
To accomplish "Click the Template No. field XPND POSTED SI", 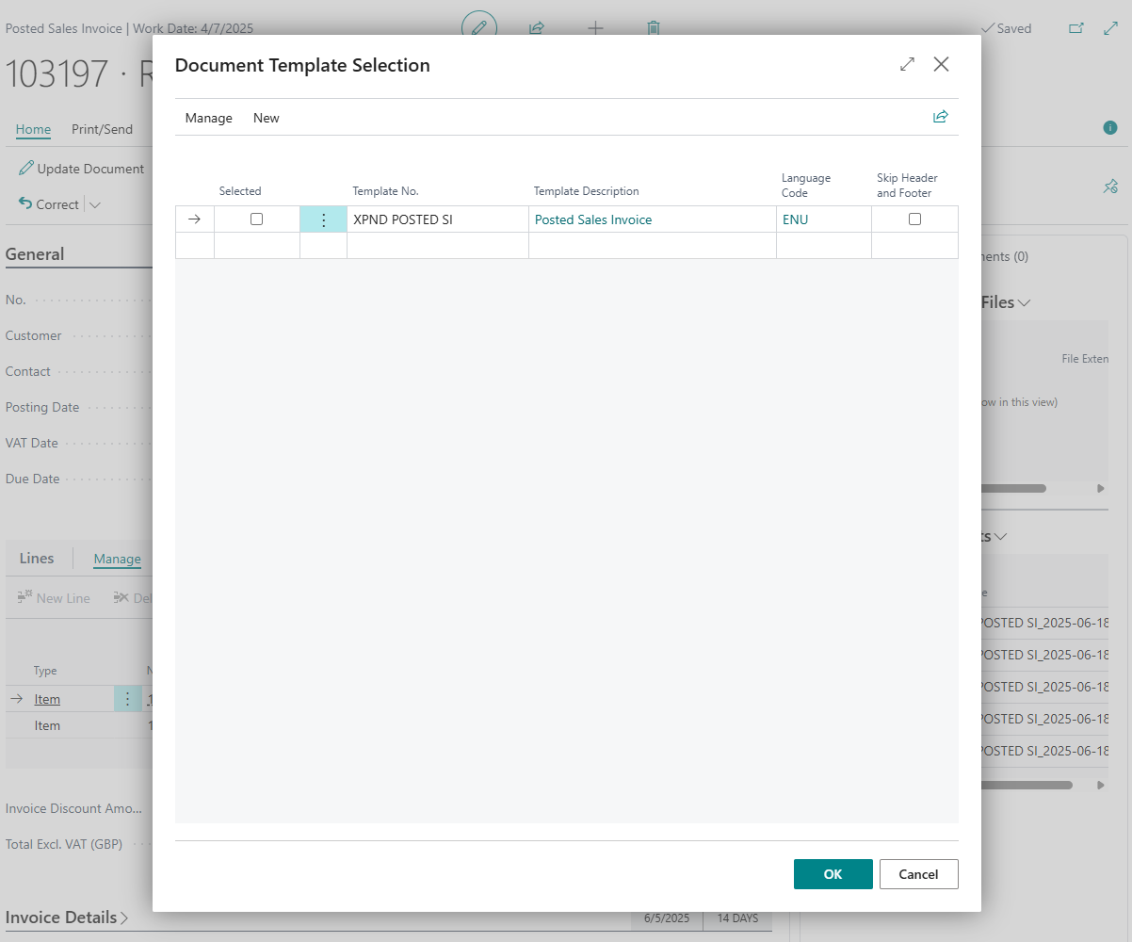I will point(403,219).
